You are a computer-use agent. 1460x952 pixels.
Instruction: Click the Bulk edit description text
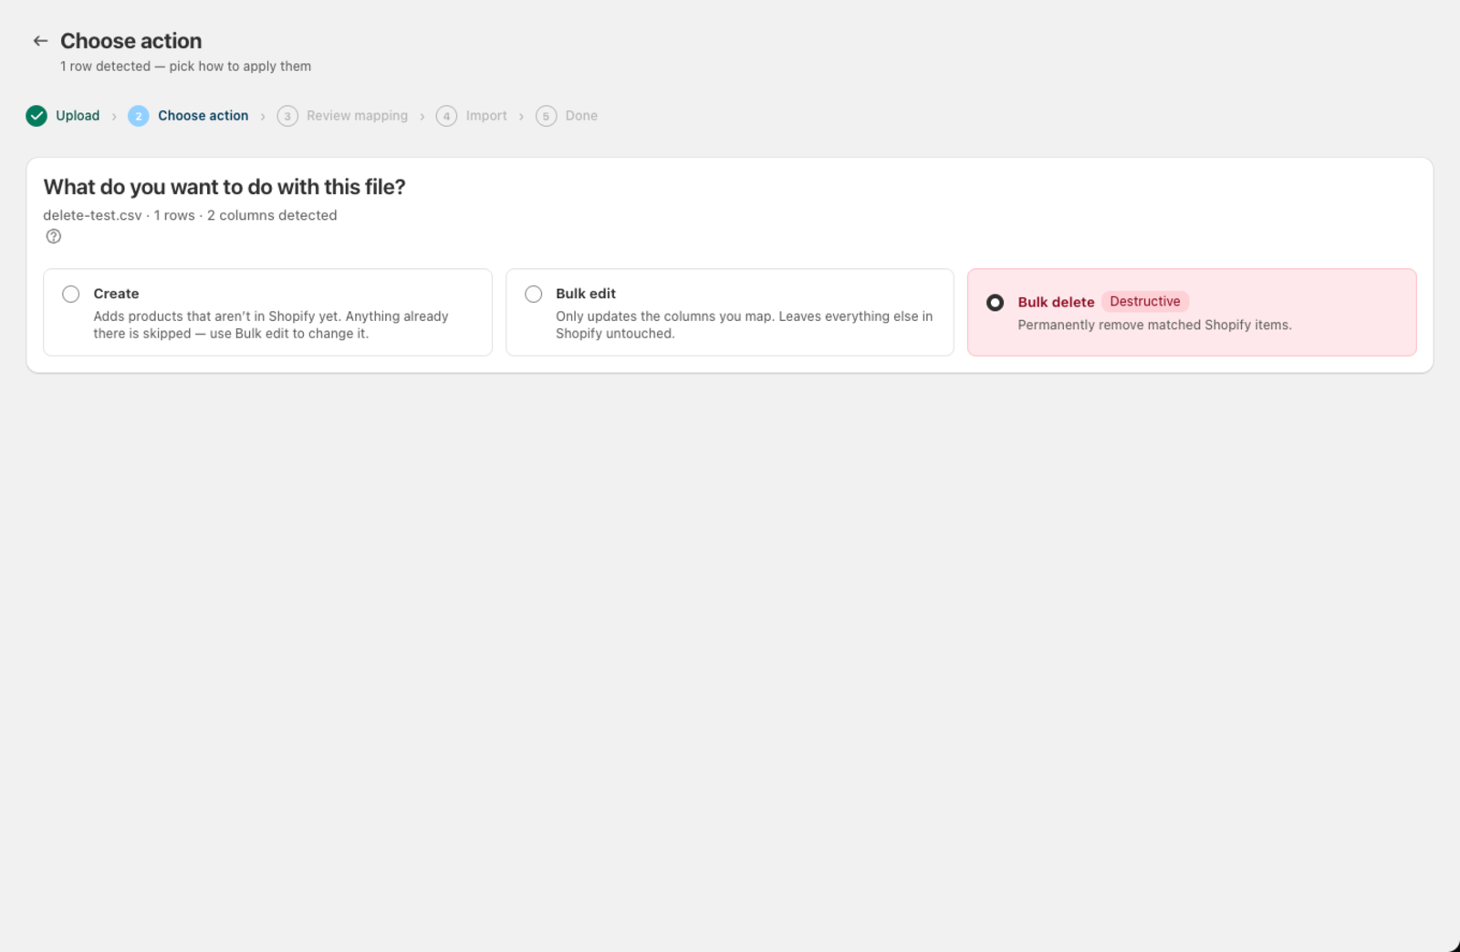tap(744, 325)
